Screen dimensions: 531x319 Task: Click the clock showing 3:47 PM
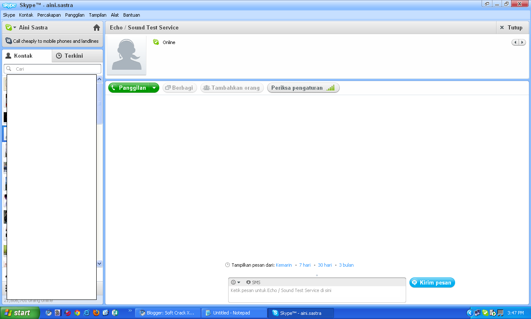(516, 313)
